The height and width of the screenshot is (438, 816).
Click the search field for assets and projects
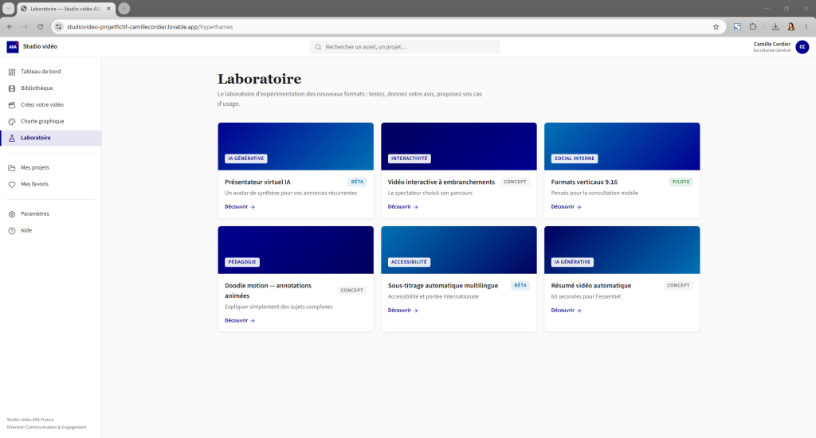tap(405, 47)
